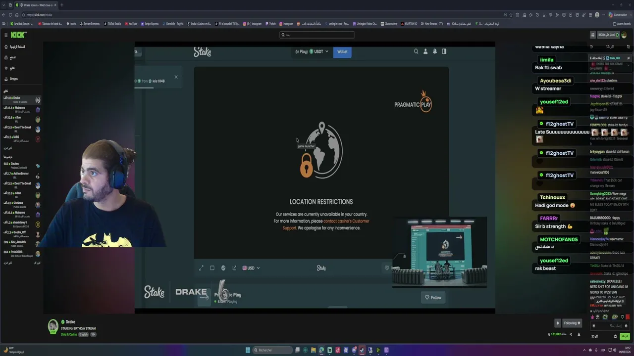Open the PeteOSRS channel in the sidebar
Viewport: 634px width, 356px height.
[22, 254]
